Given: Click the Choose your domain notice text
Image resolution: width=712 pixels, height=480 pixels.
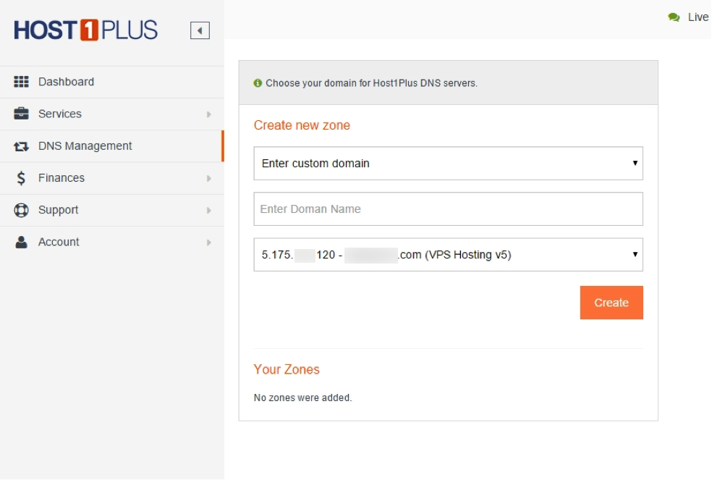Looking at the screenshot, I should coord(371,83).
